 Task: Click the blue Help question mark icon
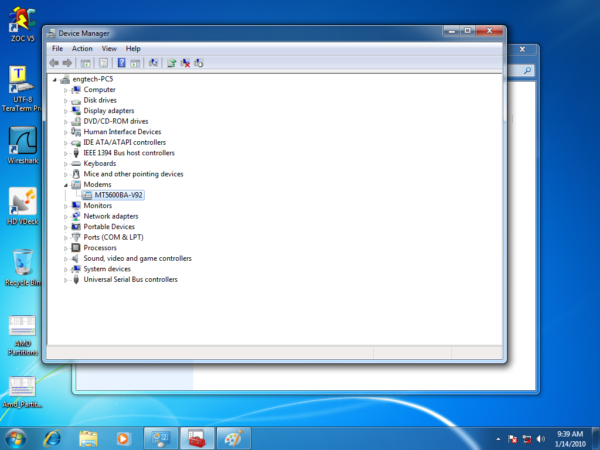pos(121,63)
